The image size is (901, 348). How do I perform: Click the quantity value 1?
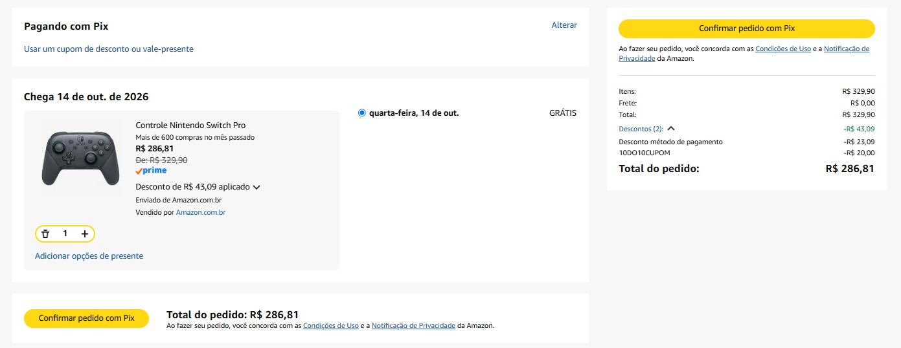[x=65, y=234]
